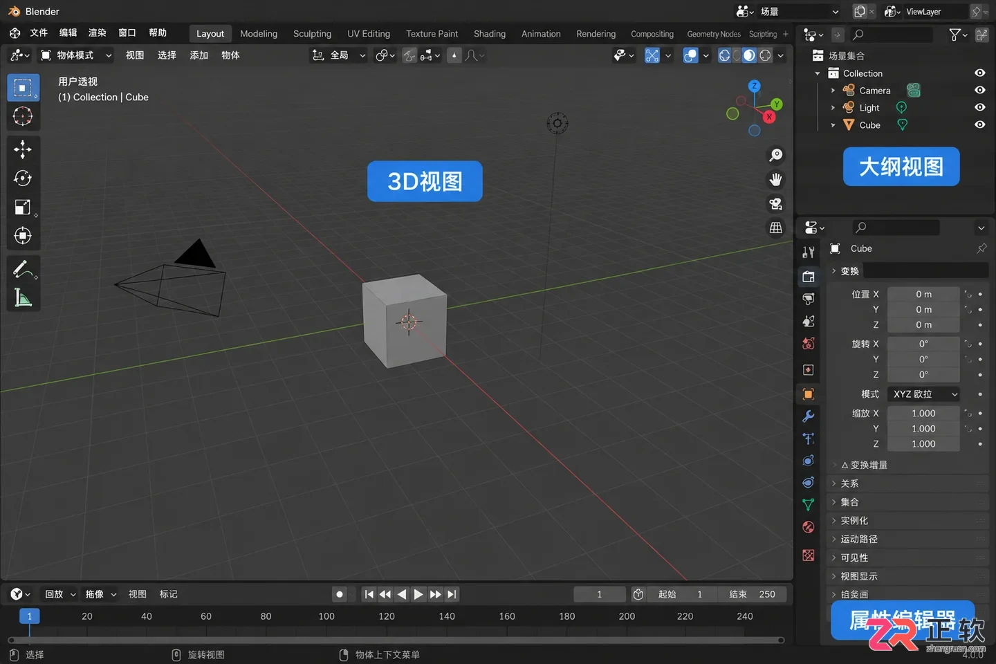Image resolution: width=996 pixels, height=664 pixels.
Task: Jump to the timeline start frame button
Action: [x=369, y=594]
